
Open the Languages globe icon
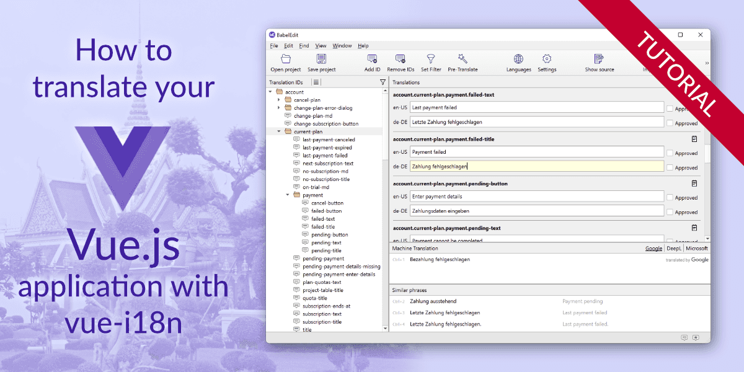pos(518,60)
